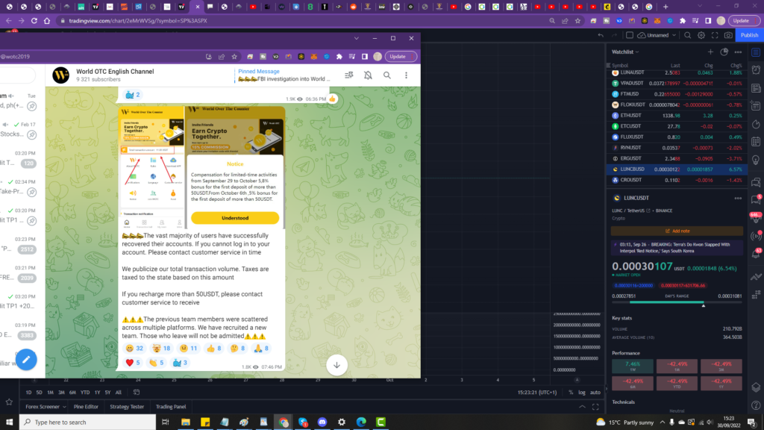This screenshot has height=430, width=764.
Task: Toggle percent scale on the chart
Action: click(571, 393)
